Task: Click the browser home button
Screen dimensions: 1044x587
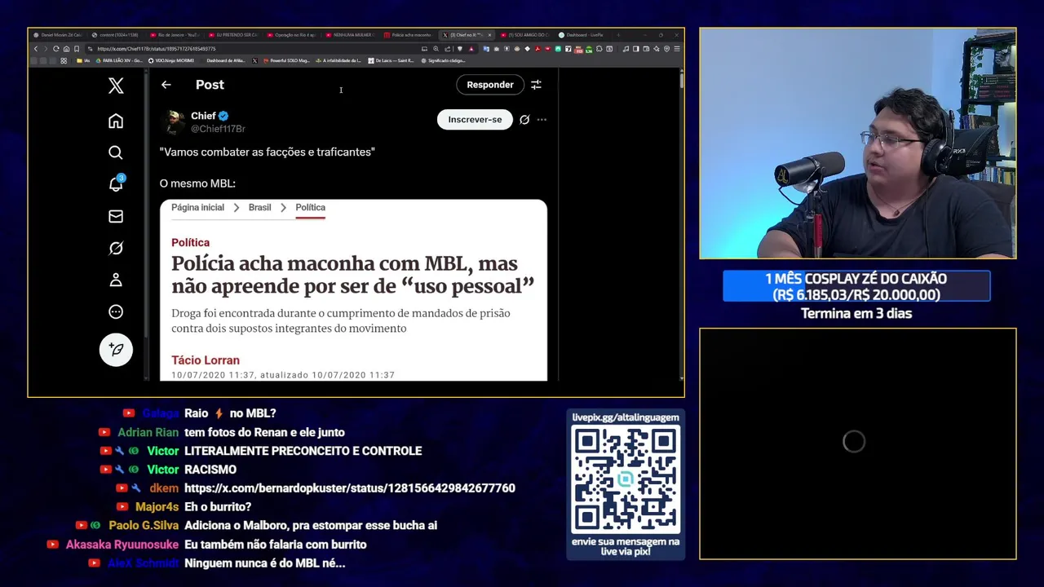Action: pos(66,49)
